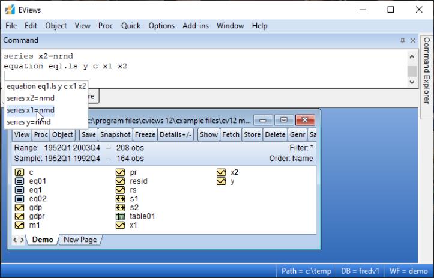The height and width of the screenshot is (278, 434).
Task: Click the eq01 equation object icon
Action: 19,181
